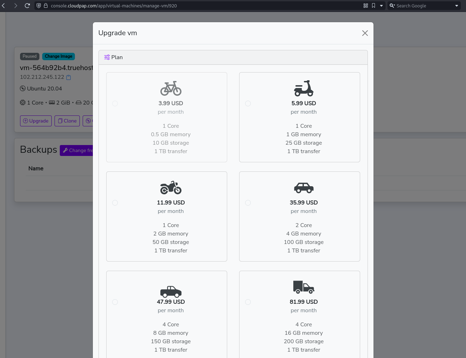
Task: Select the 47.99 USD plan radio button
Action: 115,302
